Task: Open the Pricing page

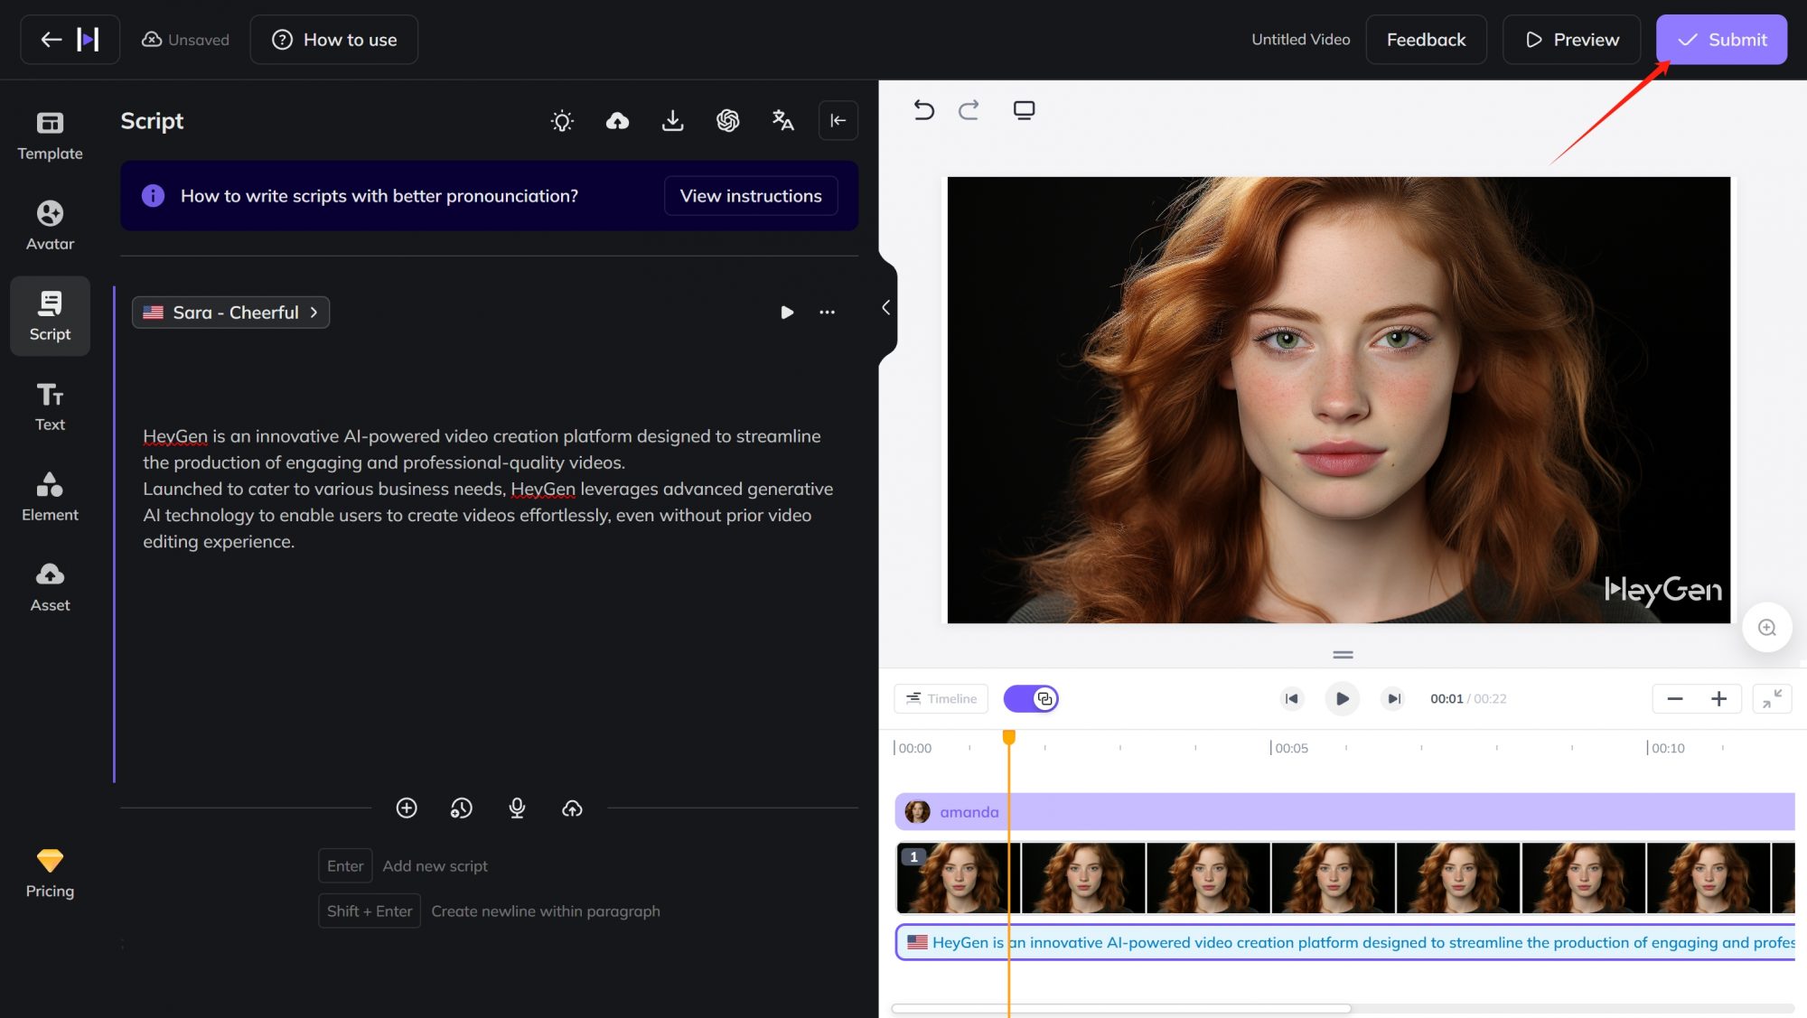Action: click(x=50, y=873)
